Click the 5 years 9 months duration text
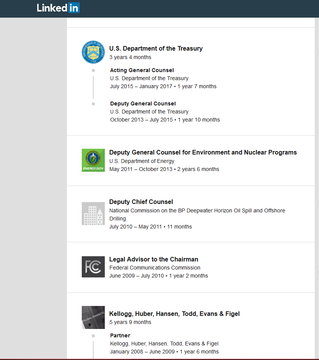 [x=130, y=322]
